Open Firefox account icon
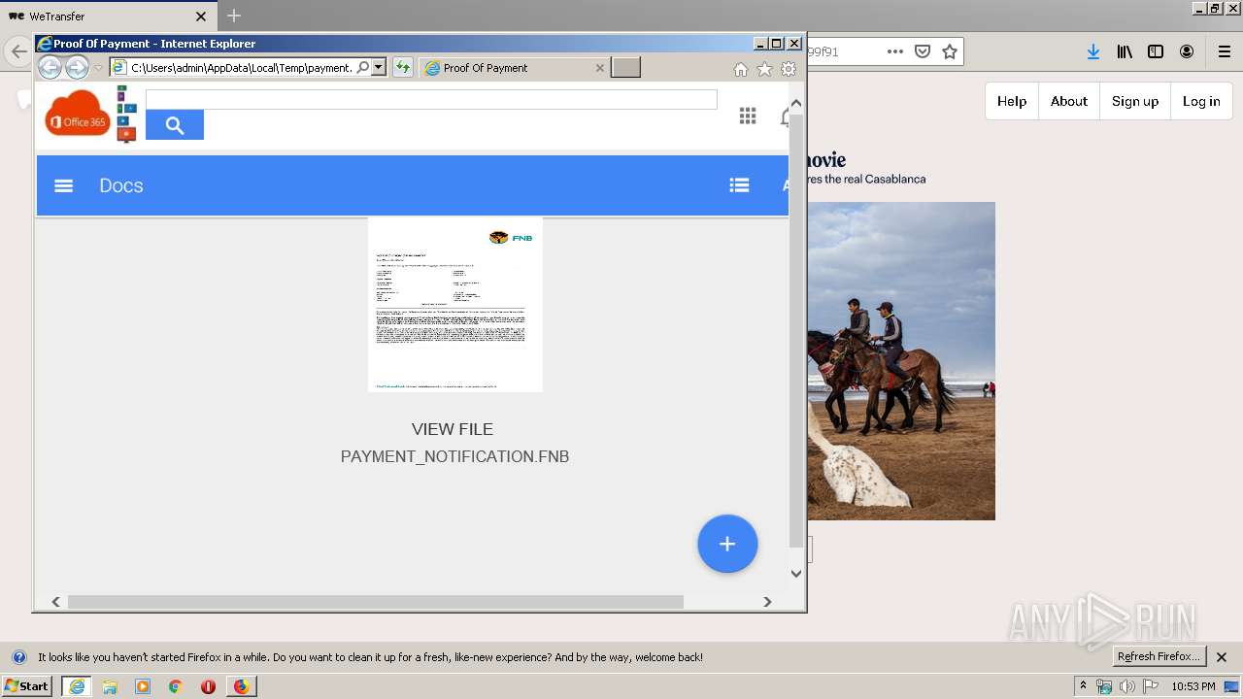The width and height of the screenshot is (1243, 699). tap(1187, 51)
